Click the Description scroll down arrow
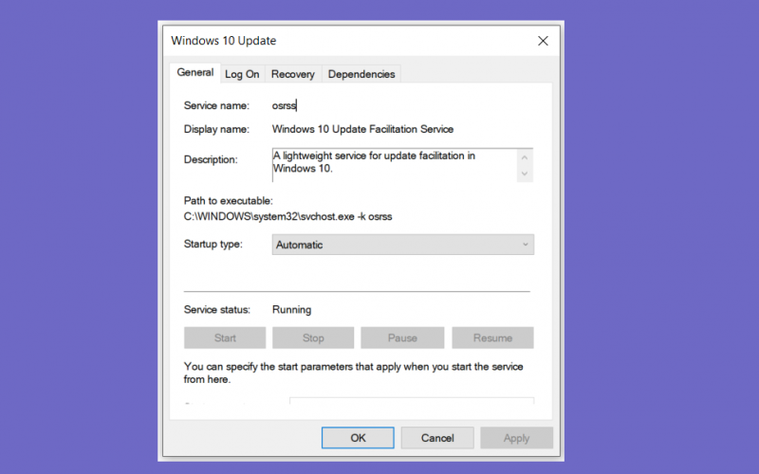759x474 pixels. point(525,173)
